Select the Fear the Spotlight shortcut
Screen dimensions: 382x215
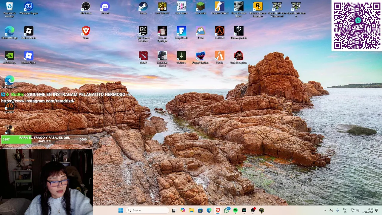pyautogui.click(x=162, y=34)
